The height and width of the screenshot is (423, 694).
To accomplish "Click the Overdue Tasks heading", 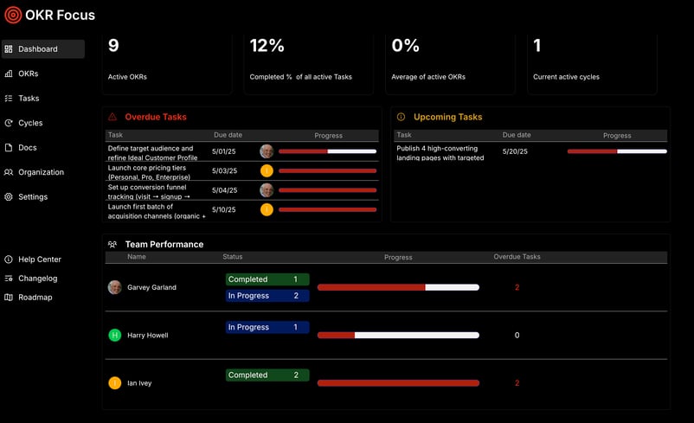I will pyautogui.click(x=156, y=117).
